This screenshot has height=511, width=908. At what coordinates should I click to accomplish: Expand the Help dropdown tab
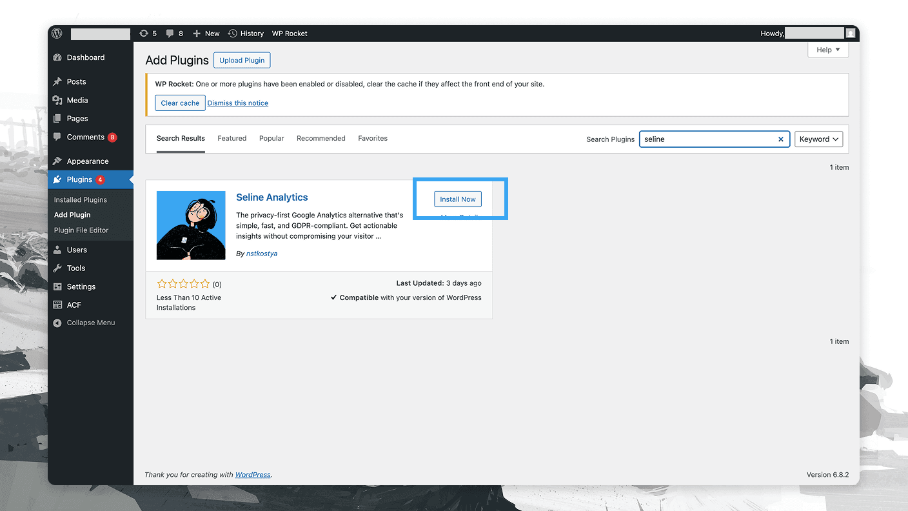click(x=828, y=50)
